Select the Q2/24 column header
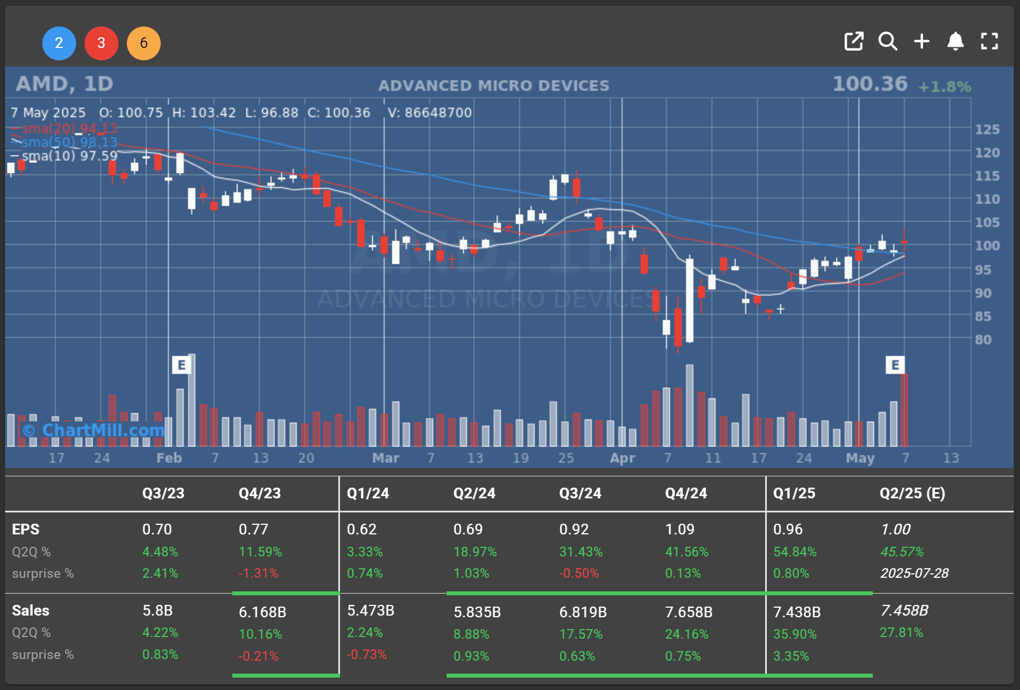1020x690 pixels. (x=475, y=493)
